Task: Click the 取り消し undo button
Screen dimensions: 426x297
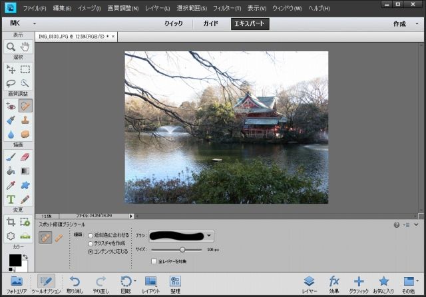Action: pyautogui.click(x=75, y=284)
